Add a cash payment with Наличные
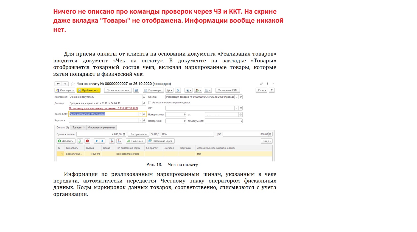This screenshot has height=232, width=417. pos(136,141)
